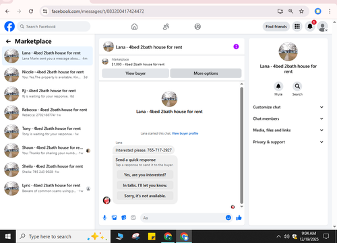Open the Rj conversation
The image size is (337, 243).
[x=47, y=94]
